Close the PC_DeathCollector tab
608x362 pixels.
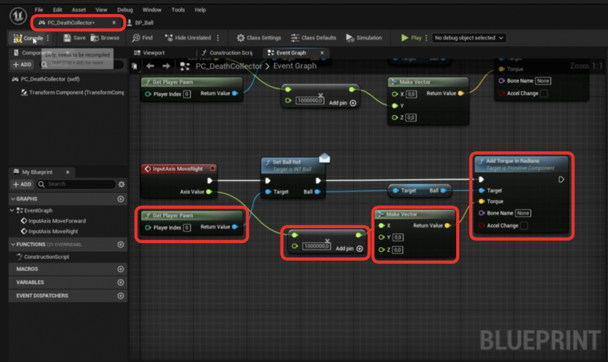114,23
